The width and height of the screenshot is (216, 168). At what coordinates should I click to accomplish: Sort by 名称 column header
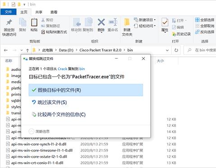tap(9, 61)
